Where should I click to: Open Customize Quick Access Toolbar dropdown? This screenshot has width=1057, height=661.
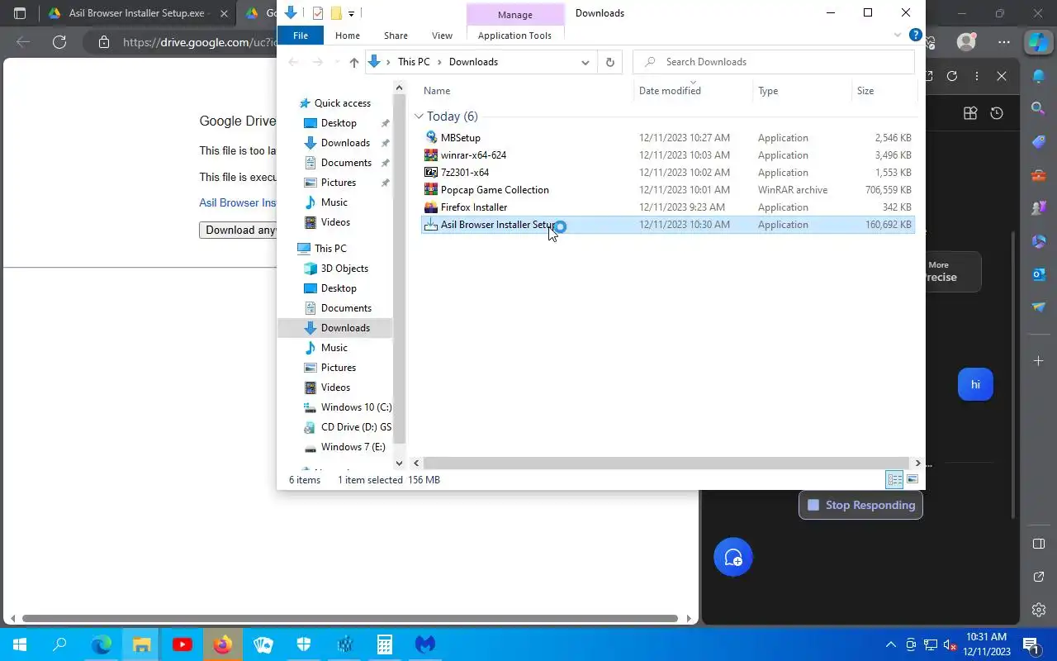coord(352,13)
